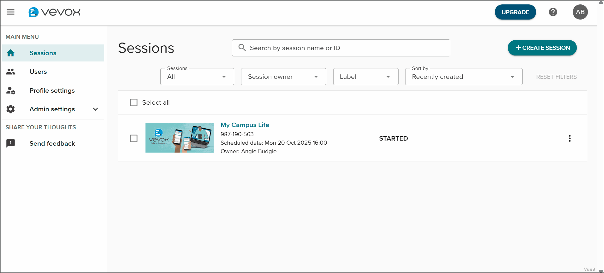Open the Session owner dropdown
Image resolution: width=604 pixels, height=273 pixels.
[283, 77]
